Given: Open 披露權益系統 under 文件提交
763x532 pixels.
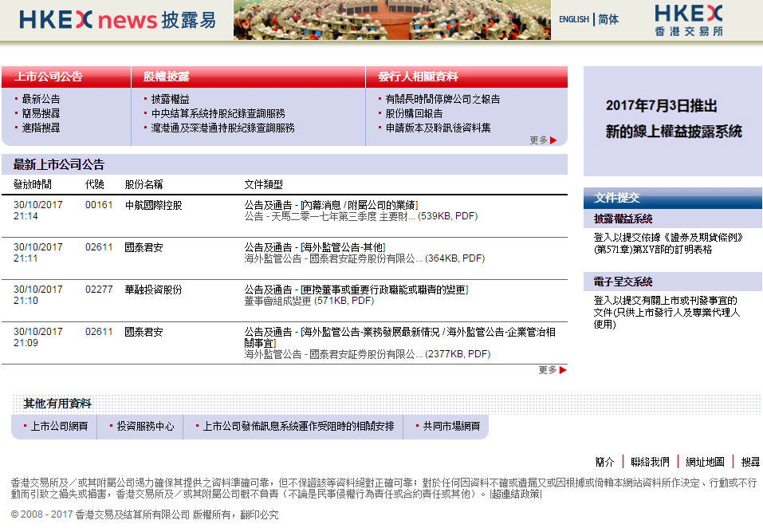Looking at the screenshot, I should [x=623, y=219].
